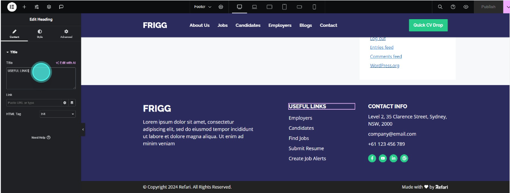510x193 pixels.
Task: Click the Paste URL link input field
Action: pos(34,103)
